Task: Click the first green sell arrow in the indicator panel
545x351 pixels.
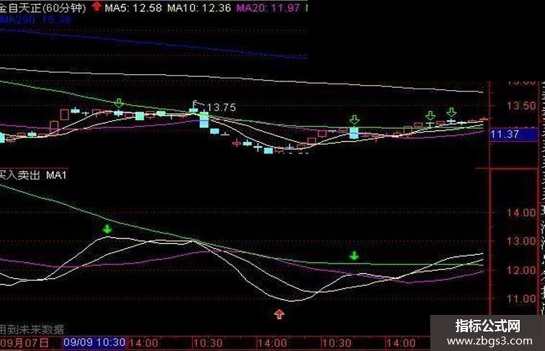Action: click(x=107, y=229)
